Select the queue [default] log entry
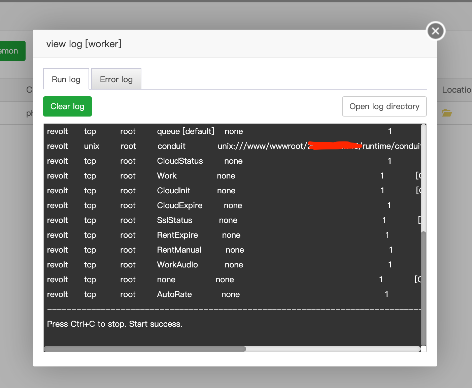Viewport: 472px width, 388px height. pyautogui.click(x=186, y=131)
